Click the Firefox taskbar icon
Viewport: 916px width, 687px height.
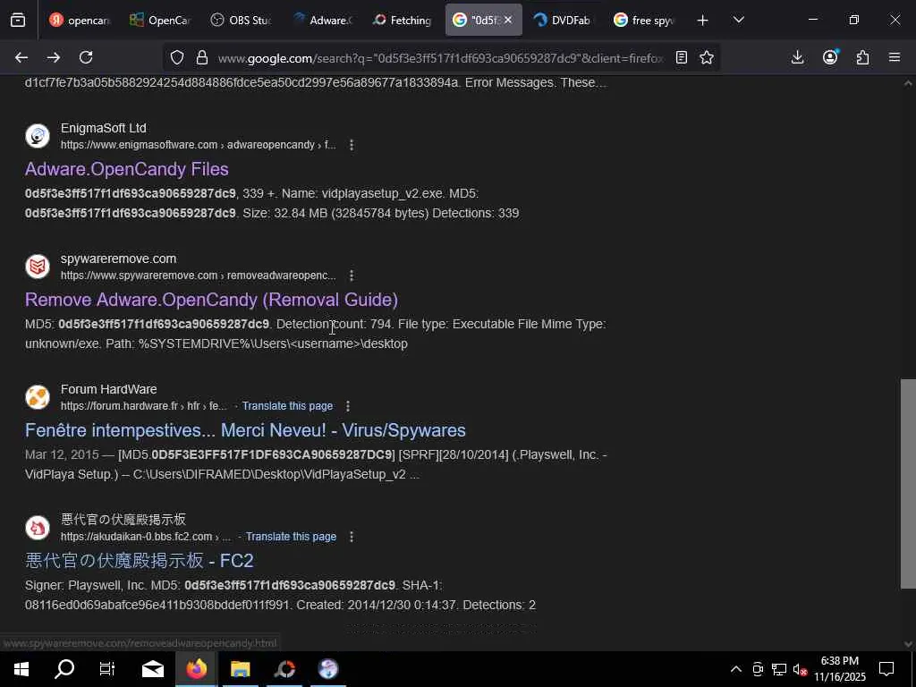[196, 669]
